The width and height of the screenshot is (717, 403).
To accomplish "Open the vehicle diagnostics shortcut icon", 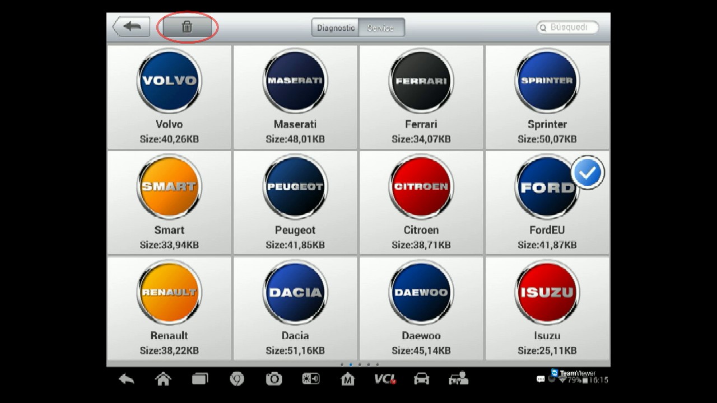I will (421, 379).
